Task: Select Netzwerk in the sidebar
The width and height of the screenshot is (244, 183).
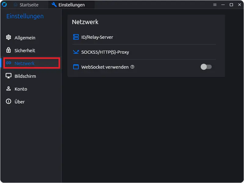Action: click(24, 63)
